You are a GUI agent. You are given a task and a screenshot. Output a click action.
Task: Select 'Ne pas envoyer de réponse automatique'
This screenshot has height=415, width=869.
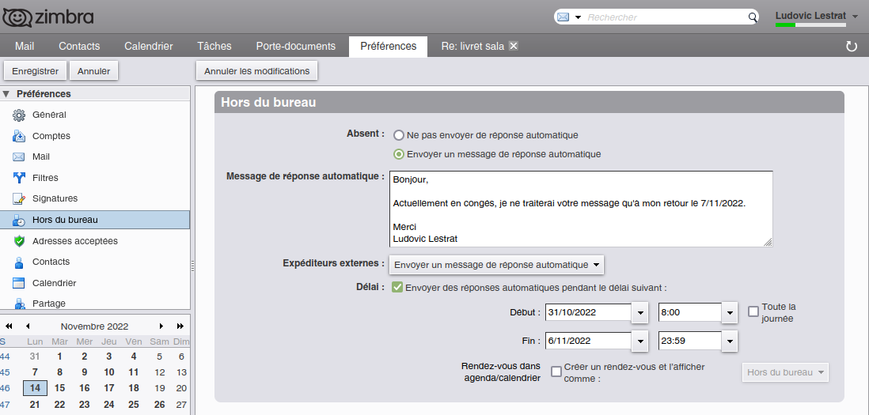coord(399,135)
